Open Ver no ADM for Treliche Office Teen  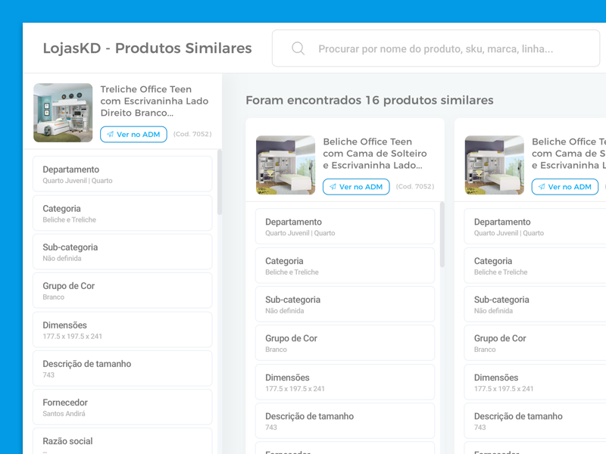tap(134, 135)
